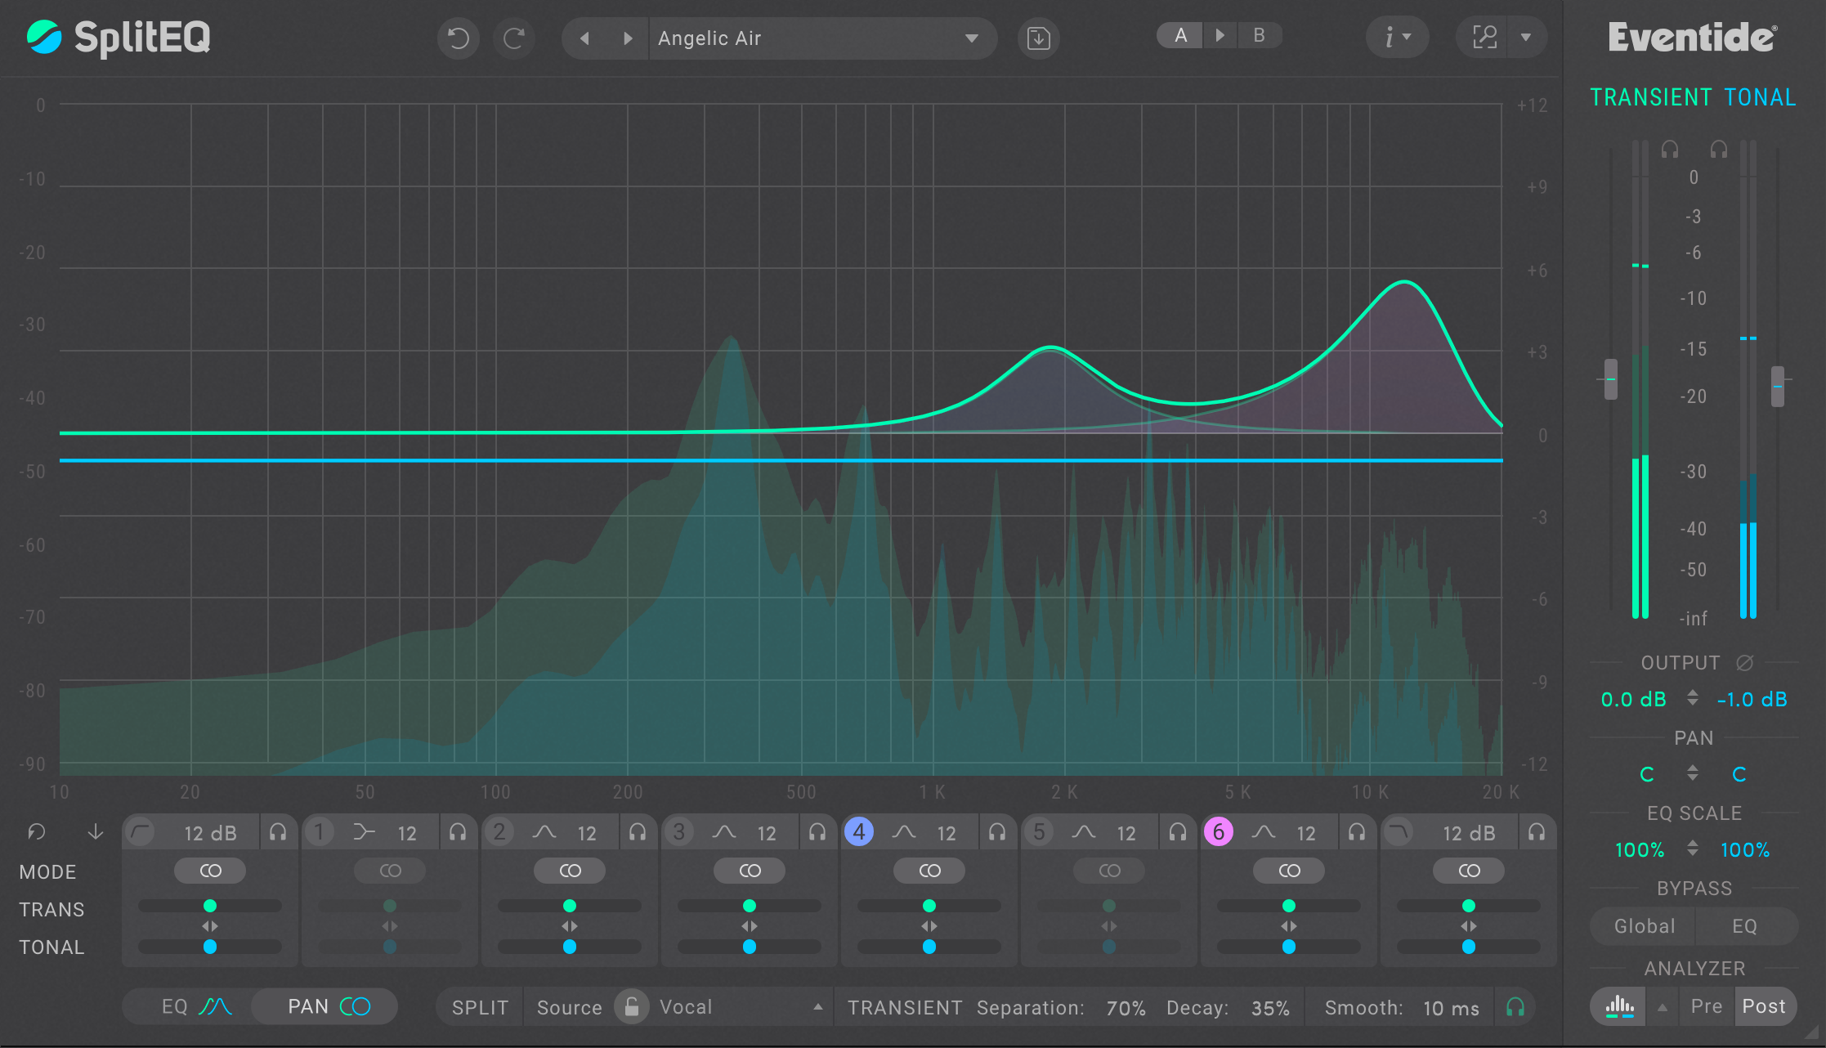Click the preset save/export icon
1826x1048 pixels.
[1037, 38]
